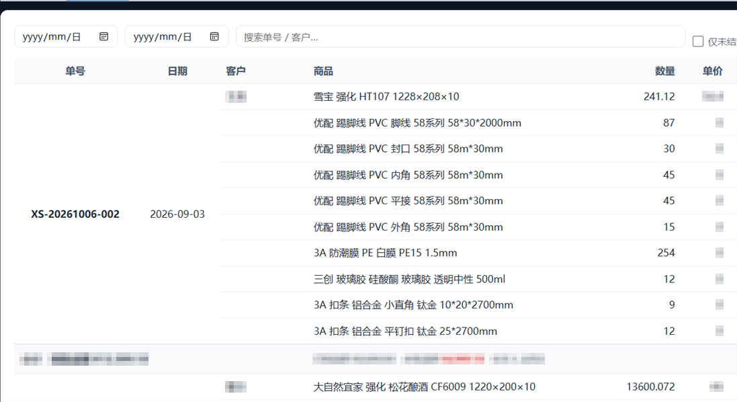The height and width of the screenshot is (402, 737).
Task: Click the 日期 column header
Action: click(177, 71)
